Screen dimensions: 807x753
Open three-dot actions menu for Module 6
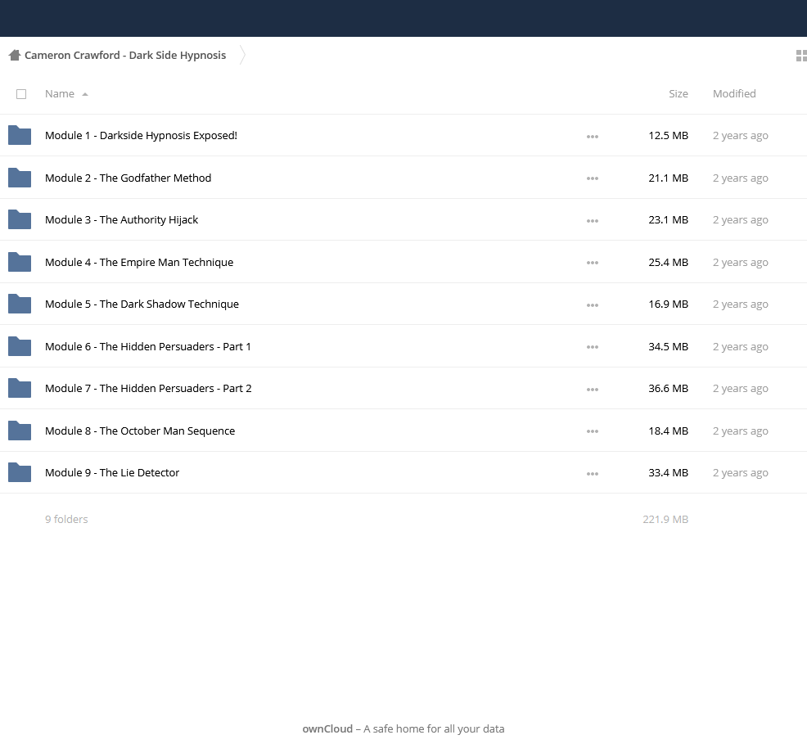tap(593, 347)
